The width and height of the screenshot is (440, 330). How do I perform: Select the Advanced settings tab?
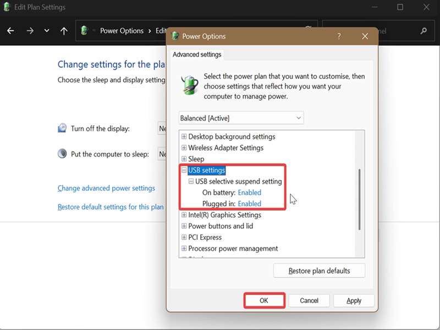(197, 54)
